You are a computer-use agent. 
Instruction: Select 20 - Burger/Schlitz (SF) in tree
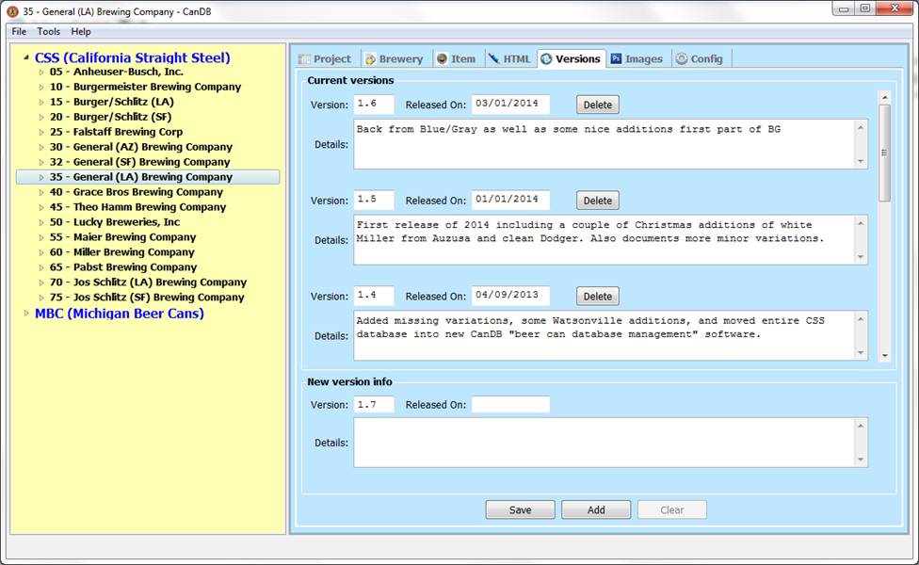(110, 117)
